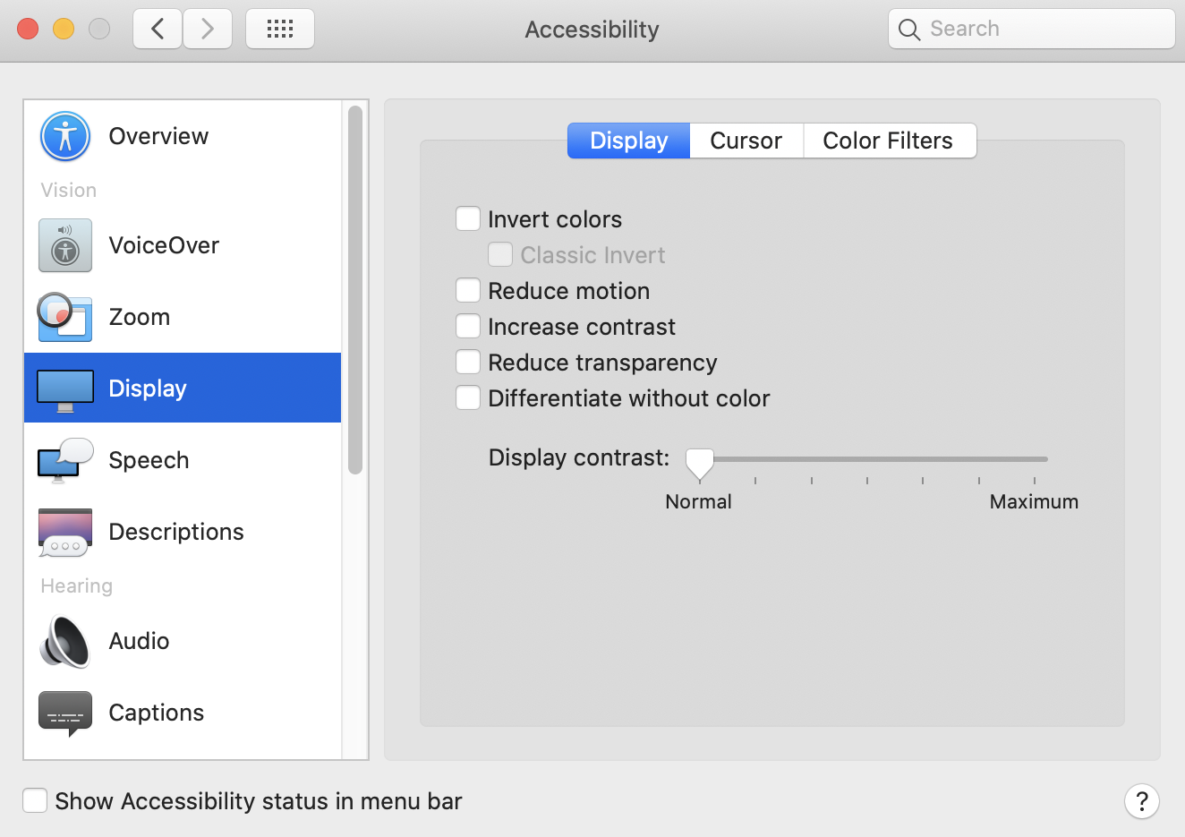Screen dimensions: 1185x837
Task: Open Zoom magnifier settings icon
Action: [64, 317]
